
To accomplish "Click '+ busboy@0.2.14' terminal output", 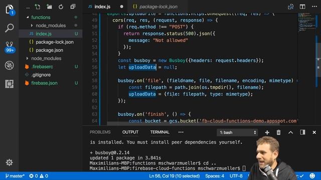I will (109, 152).
